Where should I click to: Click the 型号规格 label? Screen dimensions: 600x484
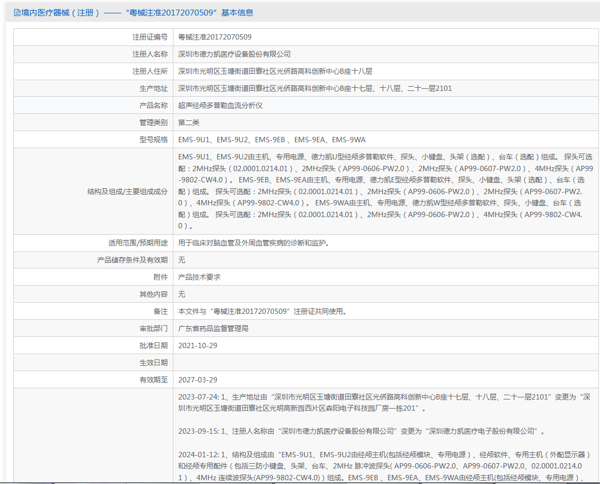[154, 140]
